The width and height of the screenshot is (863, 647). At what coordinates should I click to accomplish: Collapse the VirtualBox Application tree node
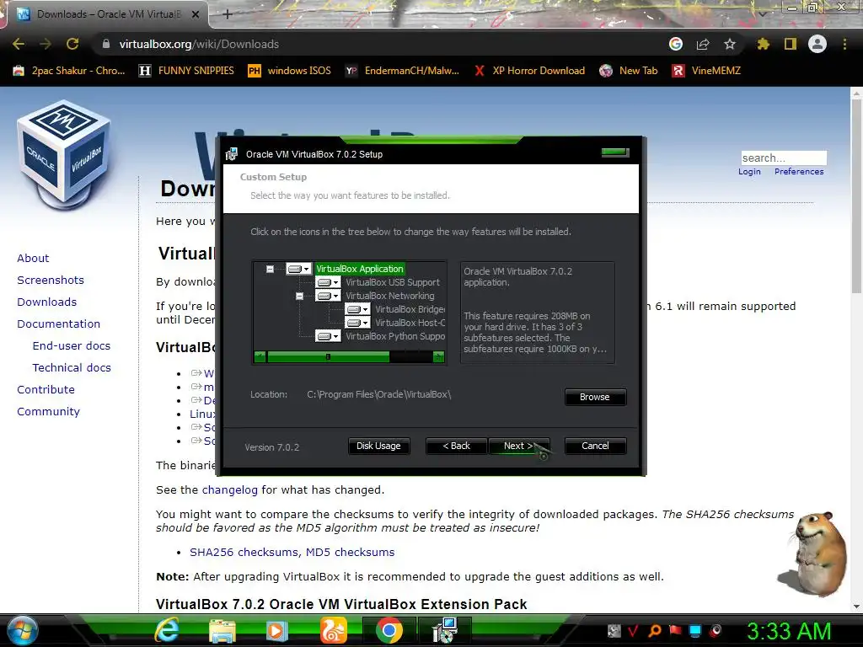click(270, 269)
